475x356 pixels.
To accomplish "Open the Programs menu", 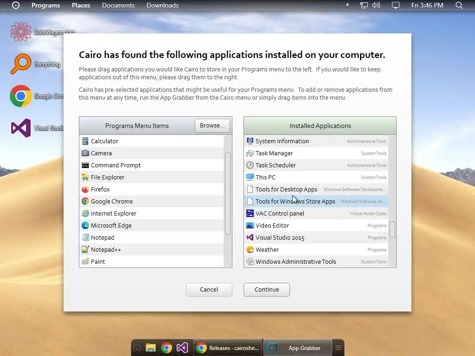I will pos(46,5).
